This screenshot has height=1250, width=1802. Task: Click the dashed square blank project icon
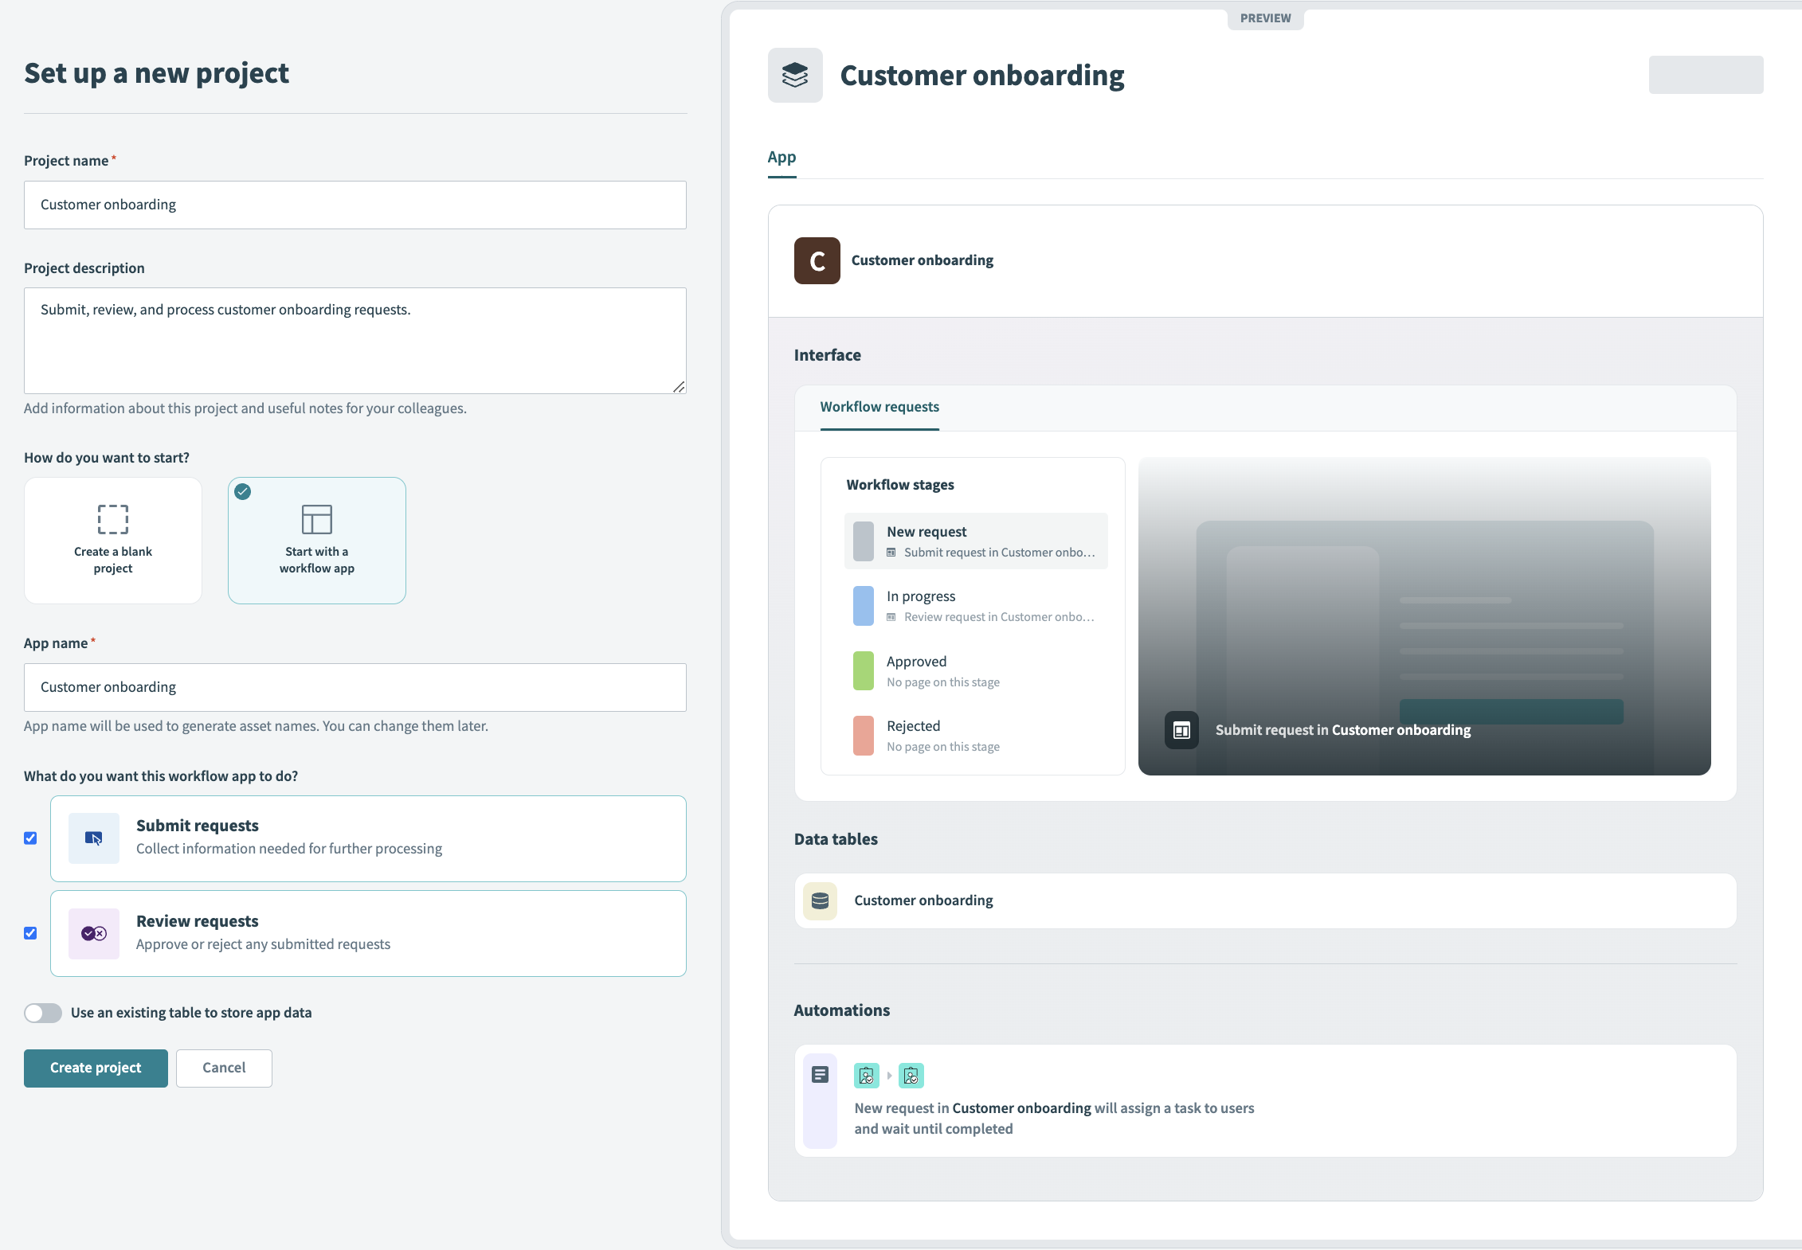[x=113, y=519]
